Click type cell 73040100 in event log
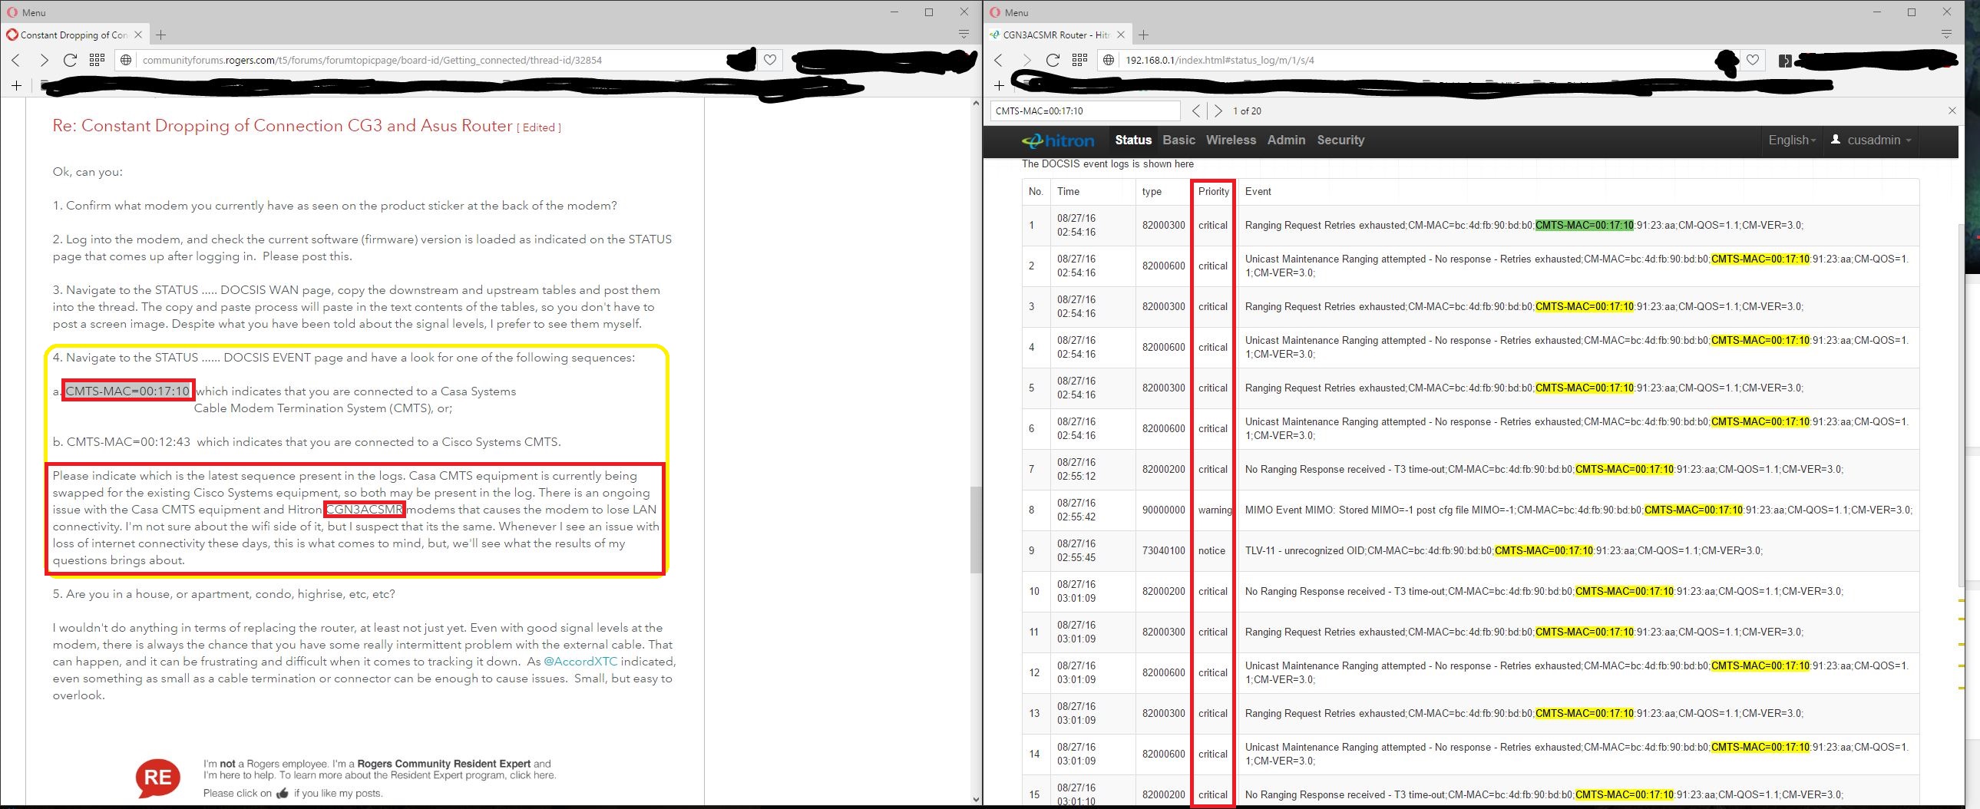1980x809 pixels. pyautogui.click(x=1163, y=551)
